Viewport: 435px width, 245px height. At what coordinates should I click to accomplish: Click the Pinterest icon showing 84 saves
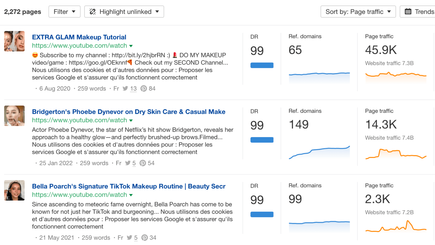144,88
